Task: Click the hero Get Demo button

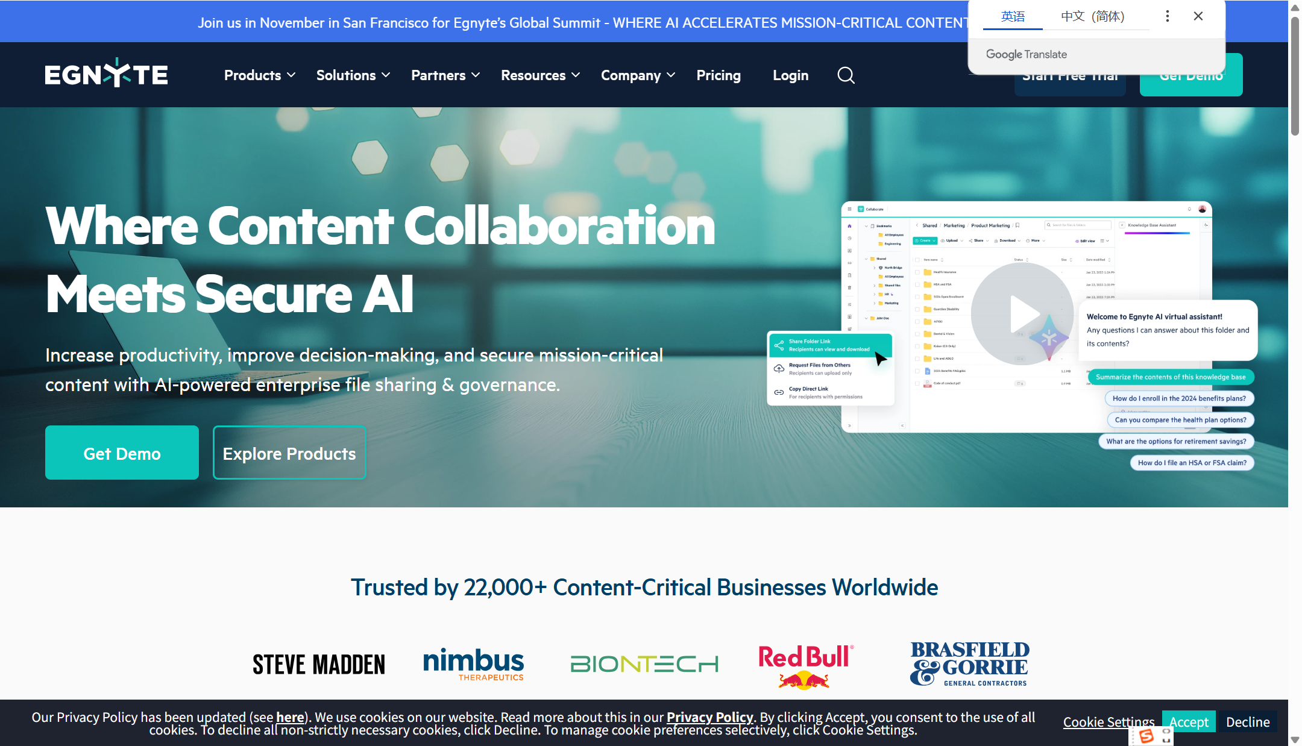Action: [122, 453]
